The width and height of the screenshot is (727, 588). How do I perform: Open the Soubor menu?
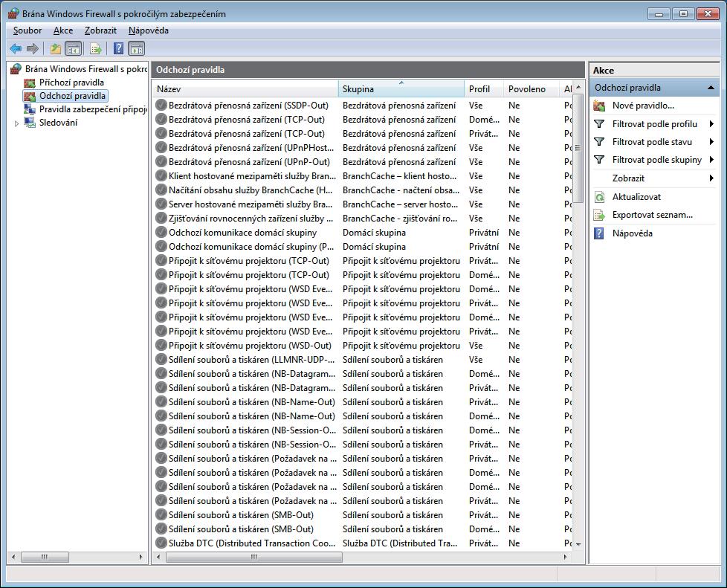pyautogui.click(x=28, y=30)
